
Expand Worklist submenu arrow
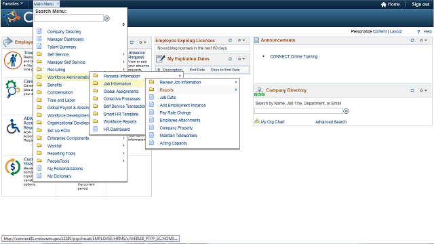pos(123,146)
